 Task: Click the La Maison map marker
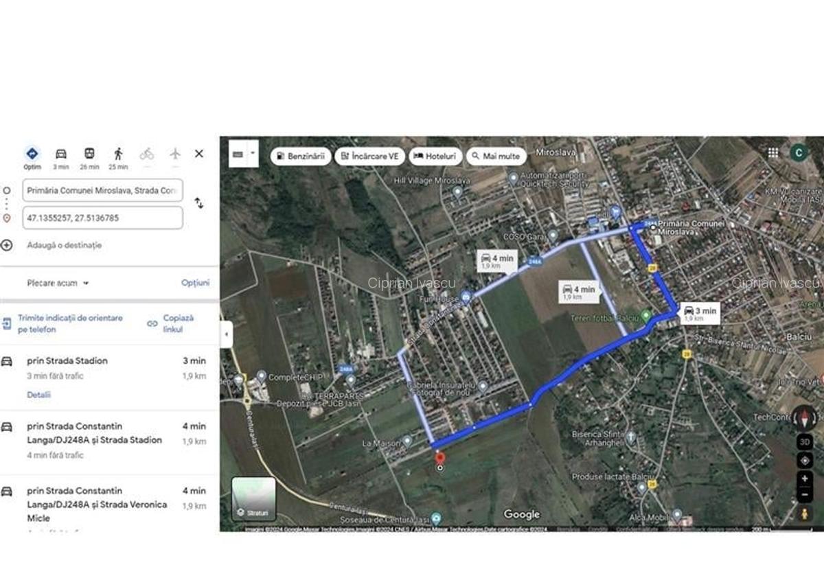tap(407, 440)
